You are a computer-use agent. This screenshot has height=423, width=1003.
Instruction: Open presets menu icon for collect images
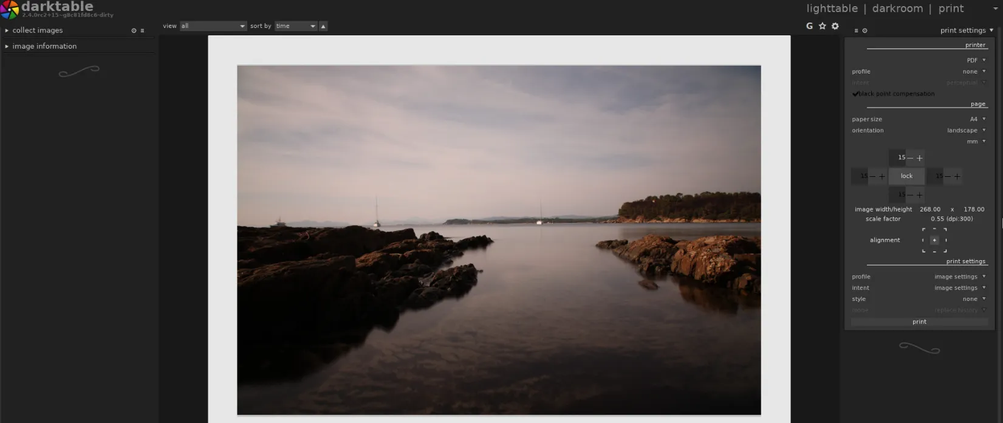(143, 30)
